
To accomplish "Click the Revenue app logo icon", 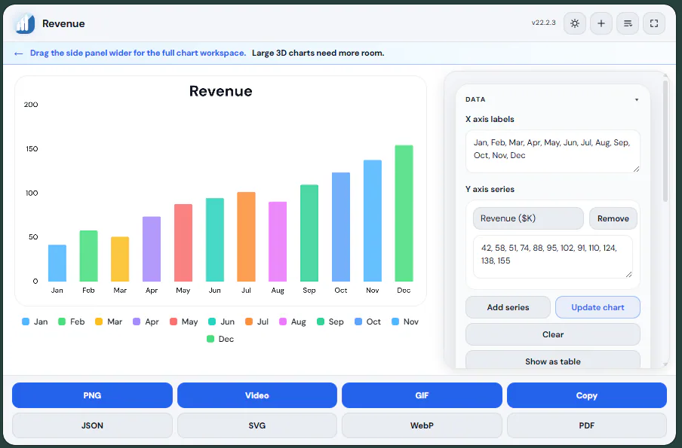I will pyautogui.click(x=25, y=23).
